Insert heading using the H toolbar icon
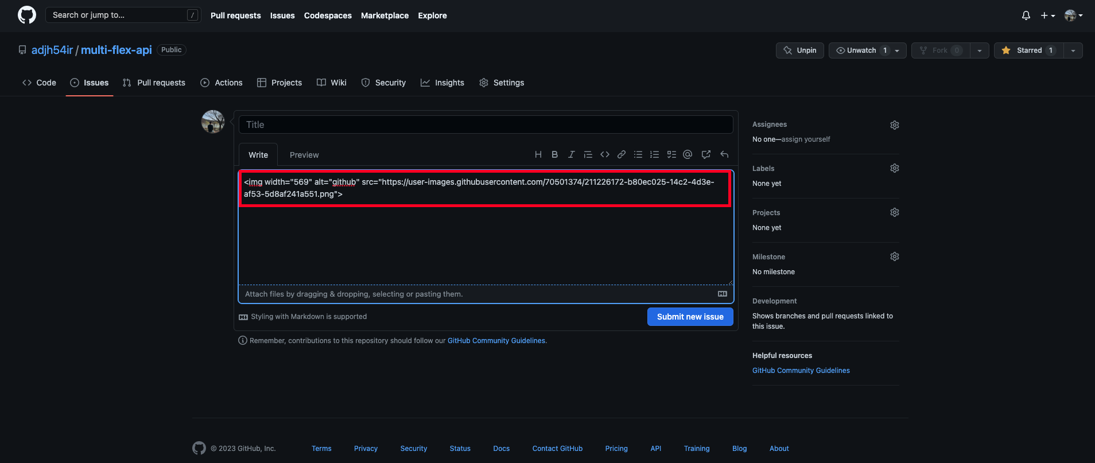The image size is (1095, 463). (x=538, y=154)
